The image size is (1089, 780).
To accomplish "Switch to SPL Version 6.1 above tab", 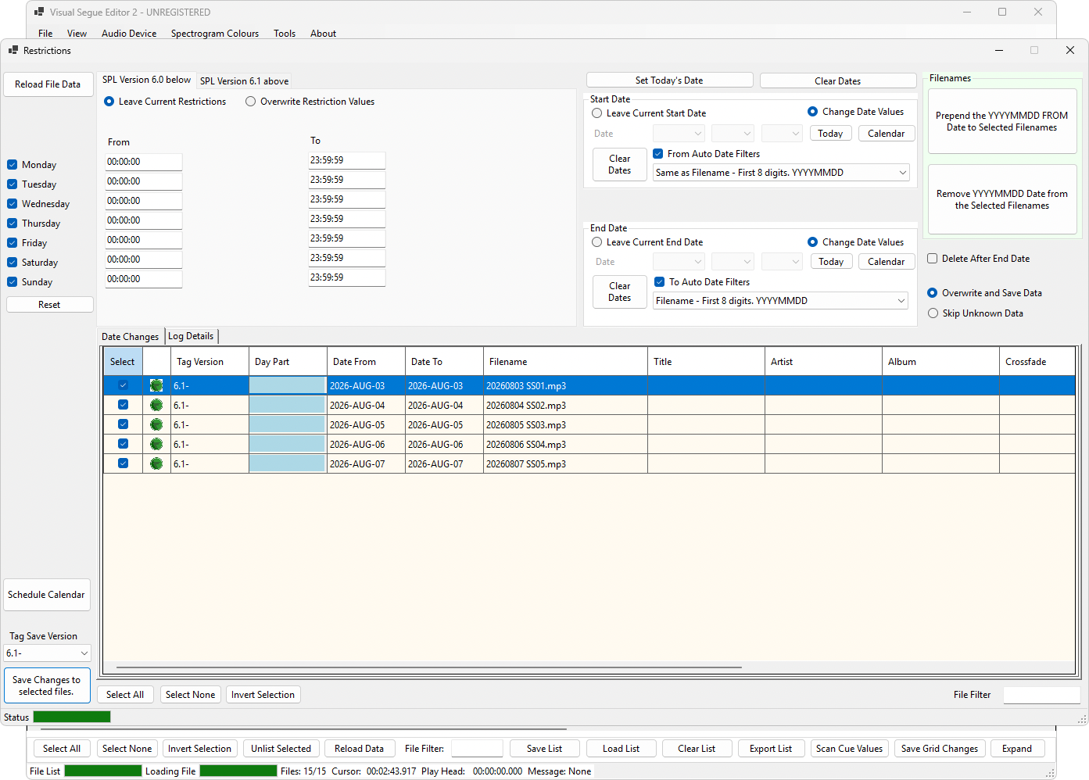I will (x=244, y=81).
